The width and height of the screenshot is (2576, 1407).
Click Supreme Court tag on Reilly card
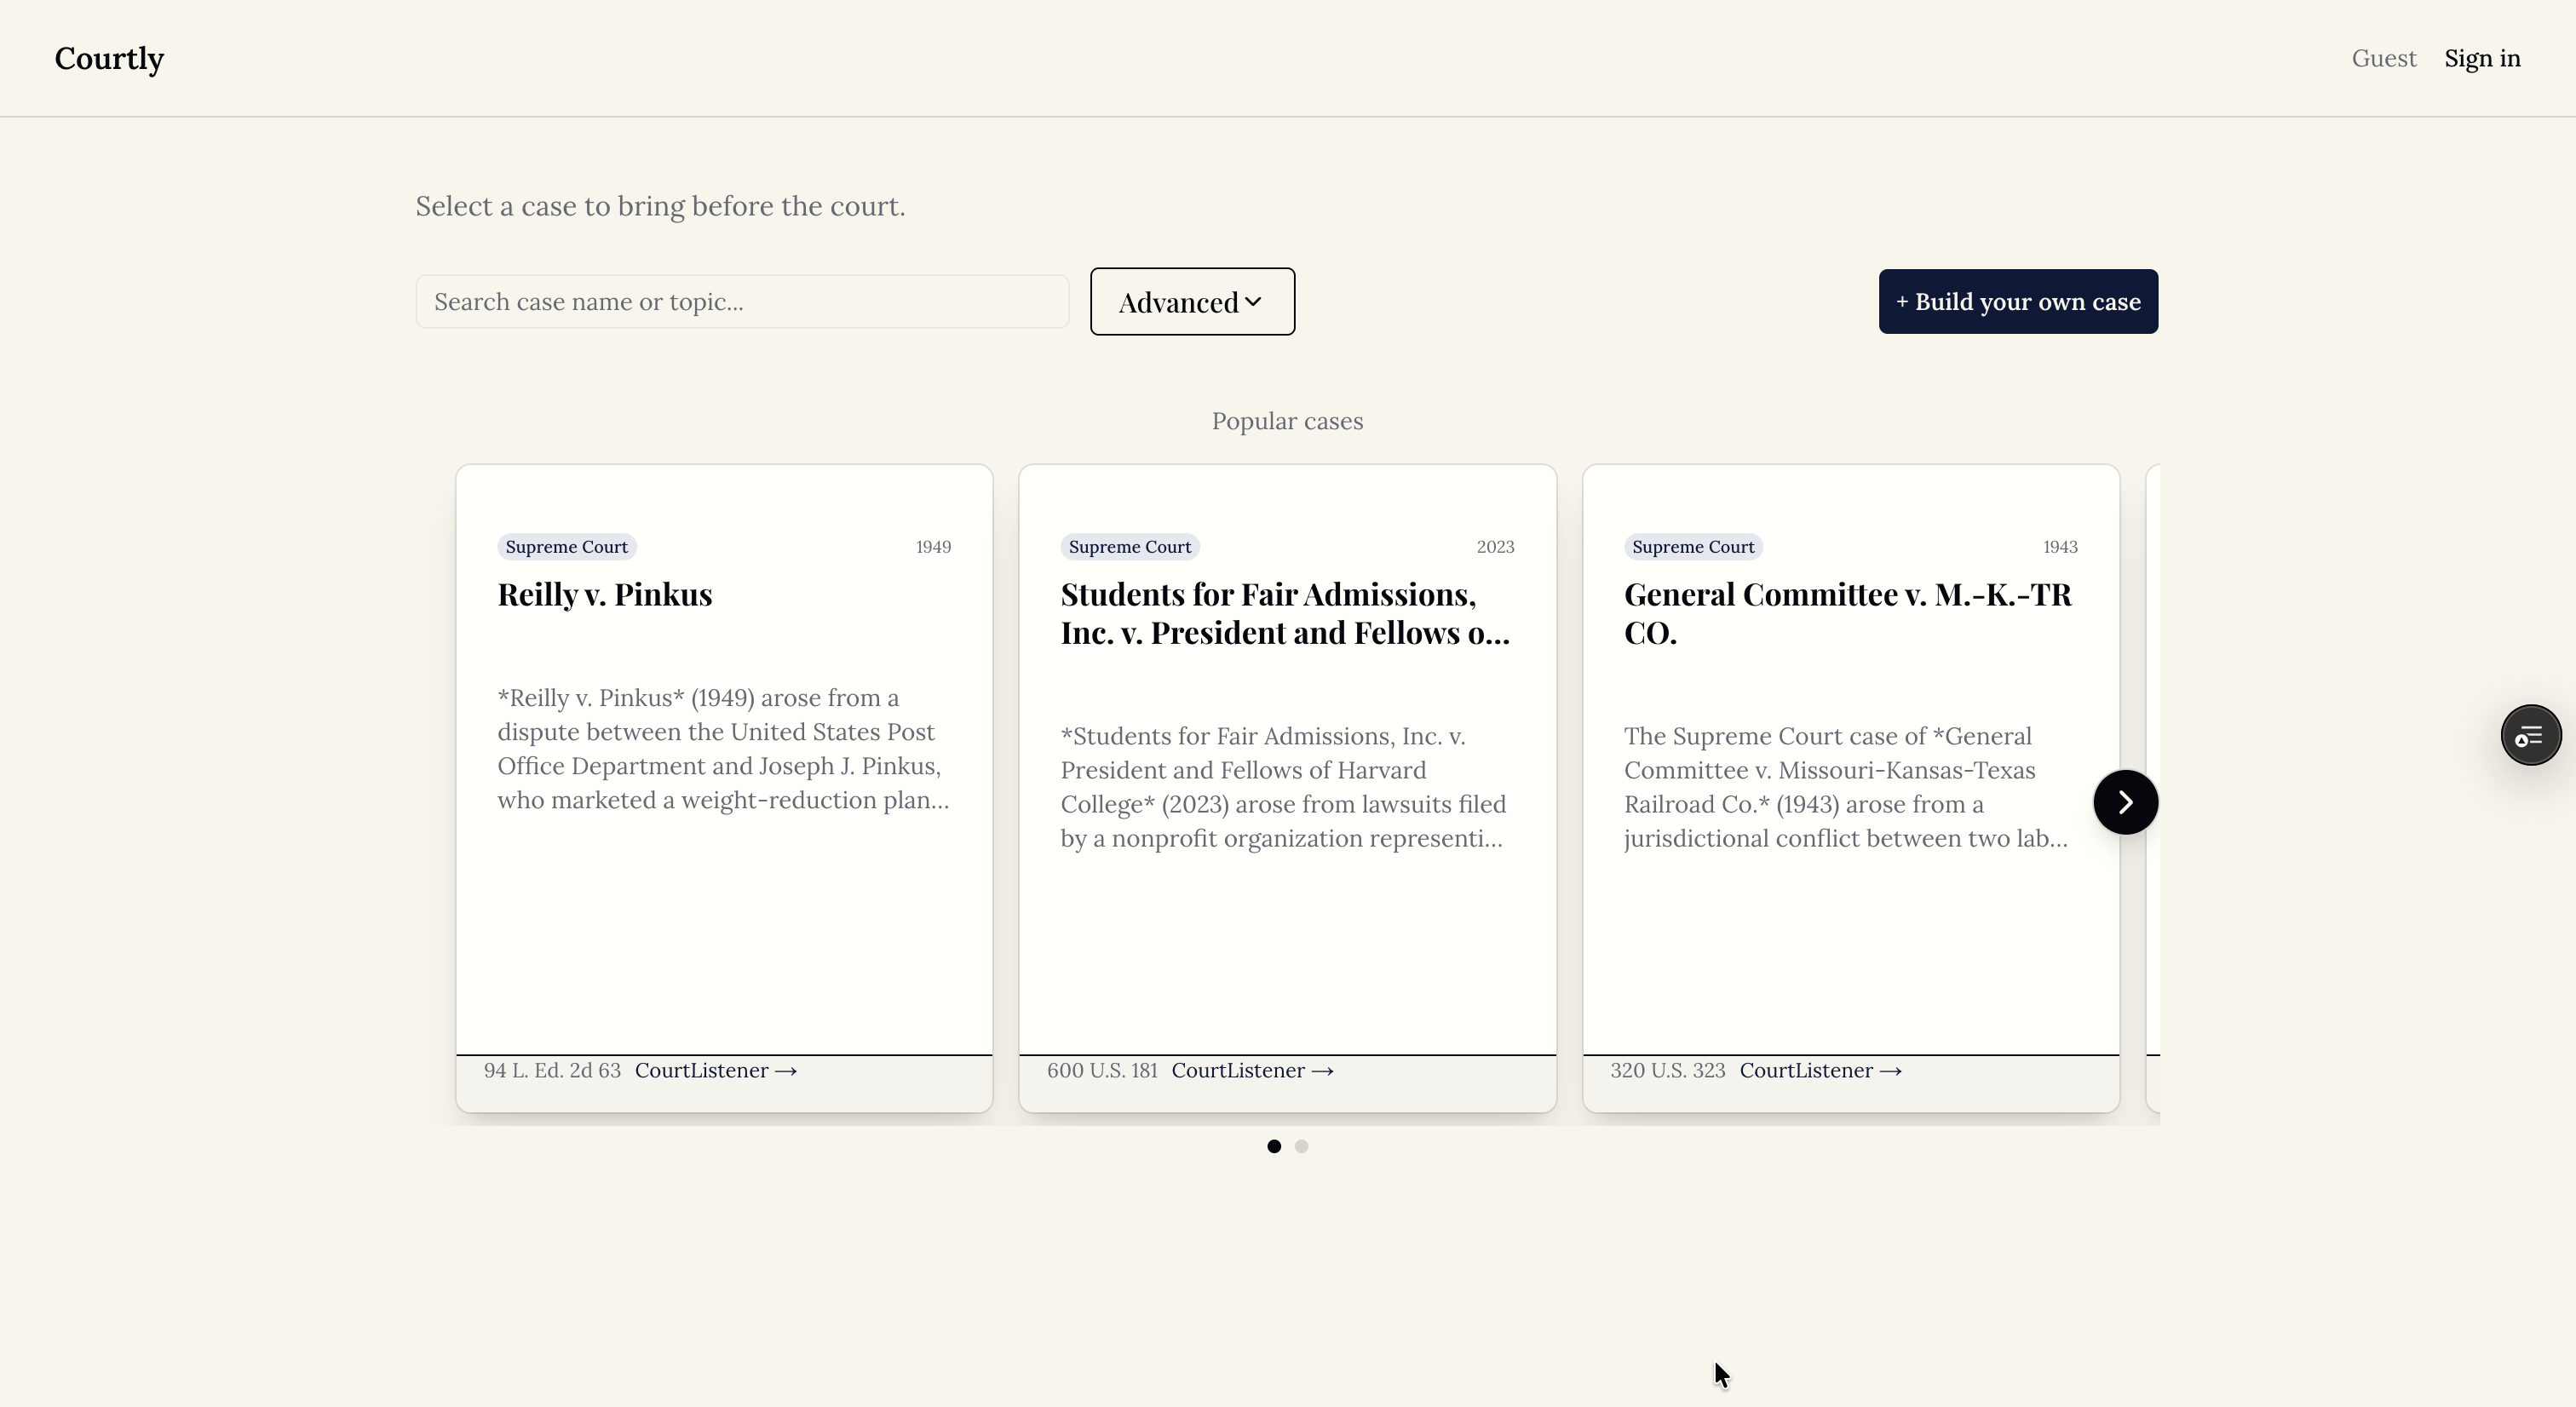point(566,547)
